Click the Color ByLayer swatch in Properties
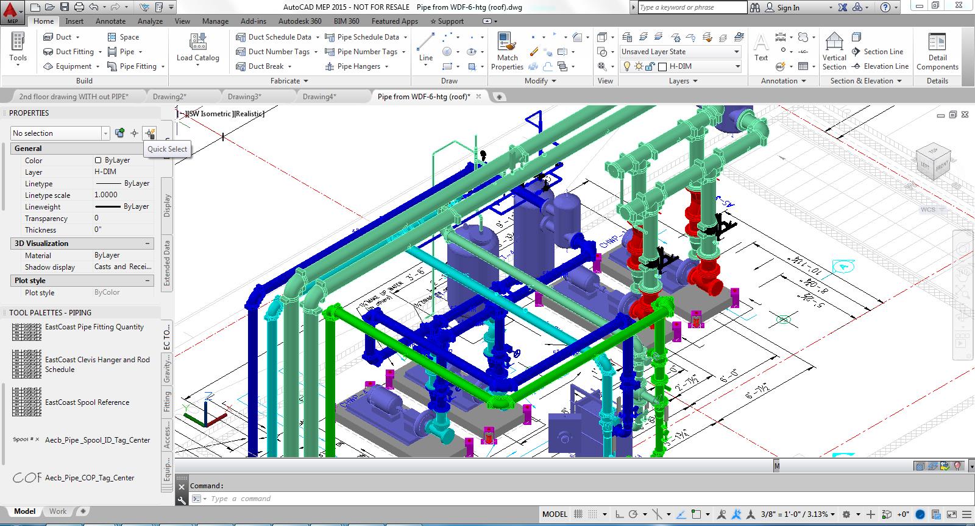Image resolution: width=975 pixels, height=526 pixels. [97, 160]
